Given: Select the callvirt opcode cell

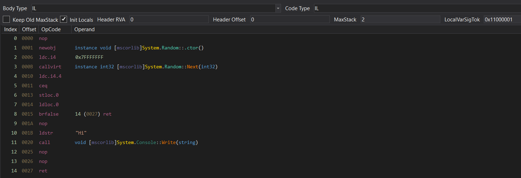Looking at the screenshot, I should coord(50,67).
